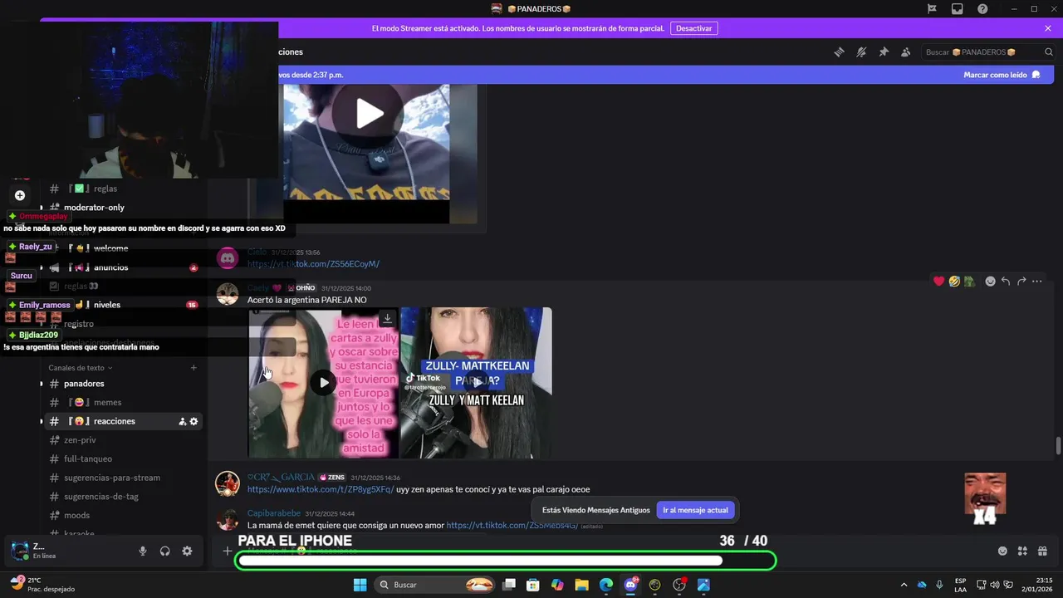Screen dimensions: 1063x598
Task: Click Desactivar streamer mode button
Action: [693, 28]
